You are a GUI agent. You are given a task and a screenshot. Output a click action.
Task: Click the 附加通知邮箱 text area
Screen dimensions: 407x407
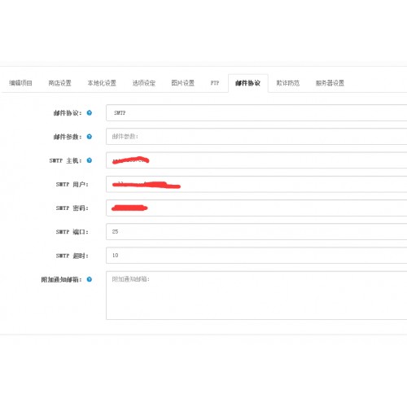point(256,295)
